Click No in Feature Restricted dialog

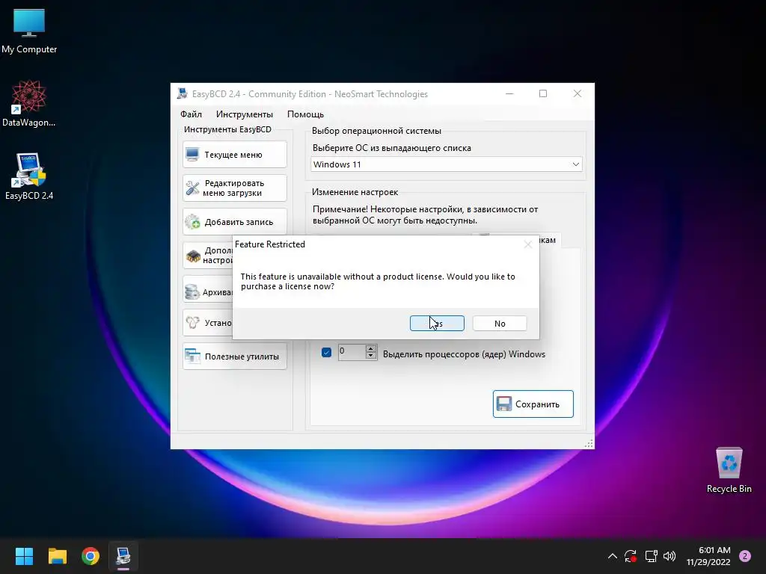(x=499, y=323)
